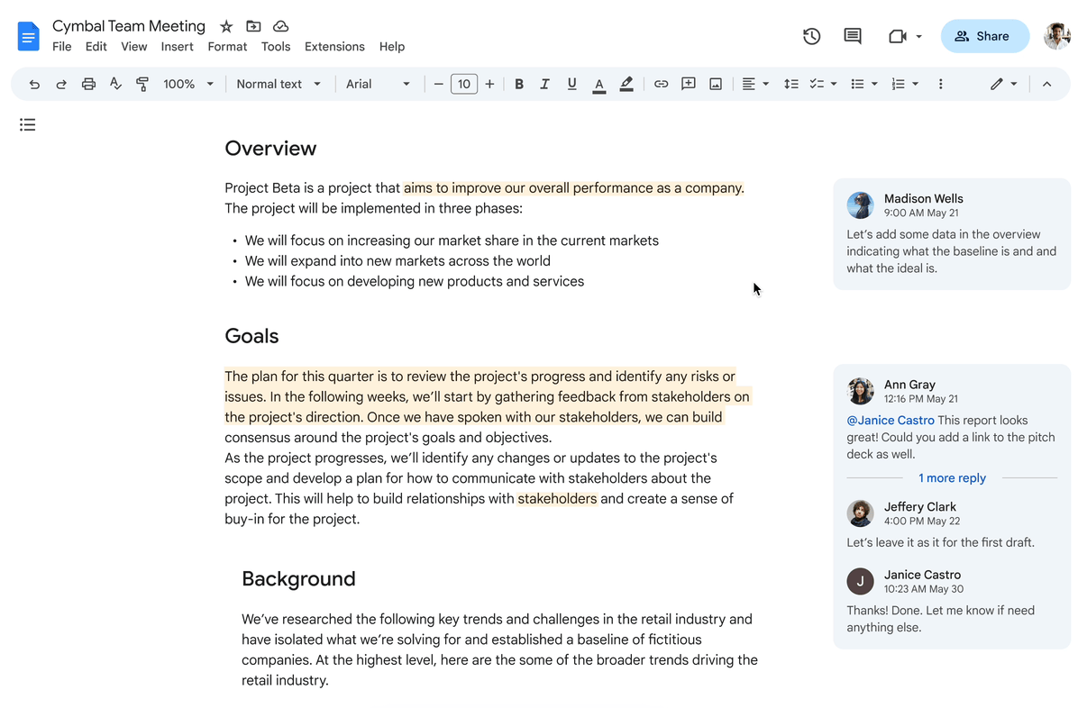The width and height of the screenshot is (1087, 708).
Task: Toggle bold formatting
Action: click(519, 84)
